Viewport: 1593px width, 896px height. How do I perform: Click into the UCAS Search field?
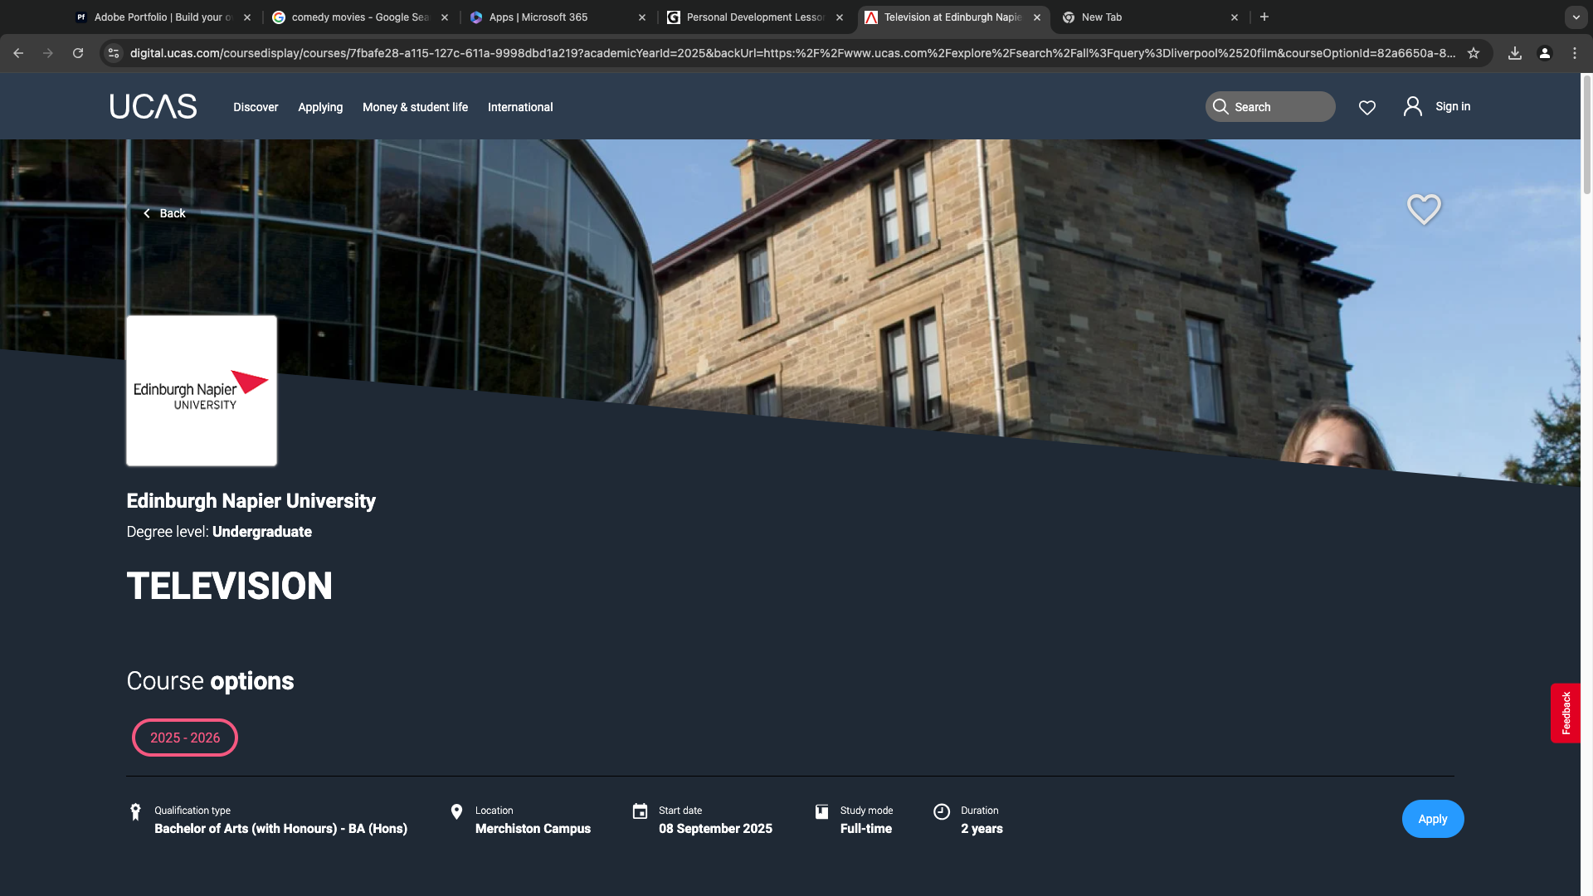(1270, 106)
